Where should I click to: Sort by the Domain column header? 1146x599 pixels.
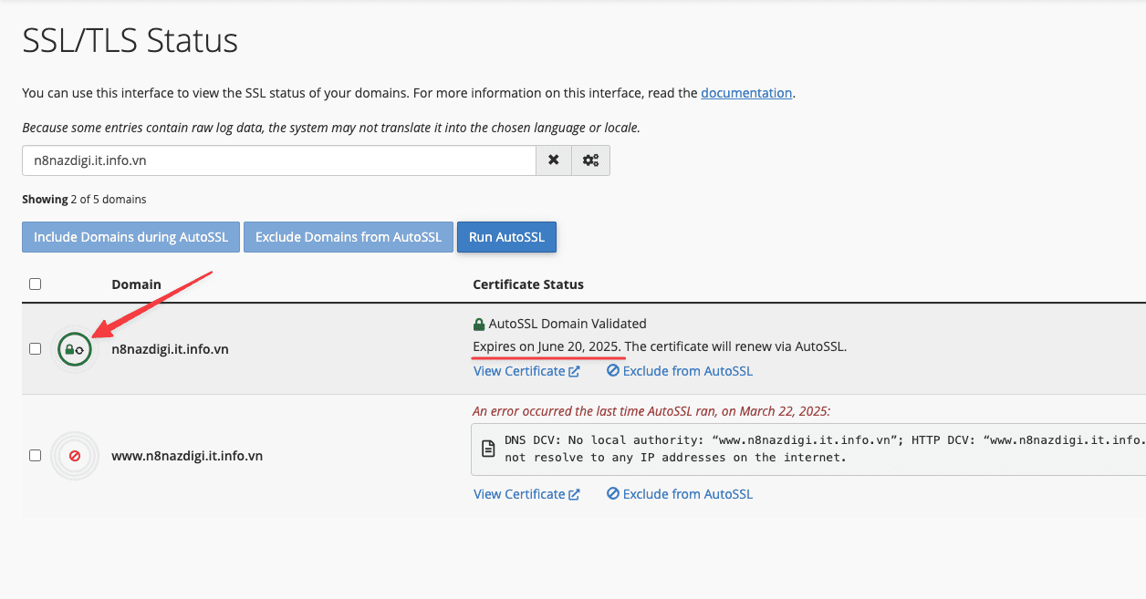[x=136, y=284]
